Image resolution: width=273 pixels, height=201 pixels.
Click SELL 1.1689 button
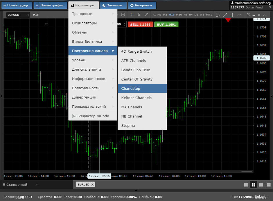pyautogui.click(x=140, y=24)
